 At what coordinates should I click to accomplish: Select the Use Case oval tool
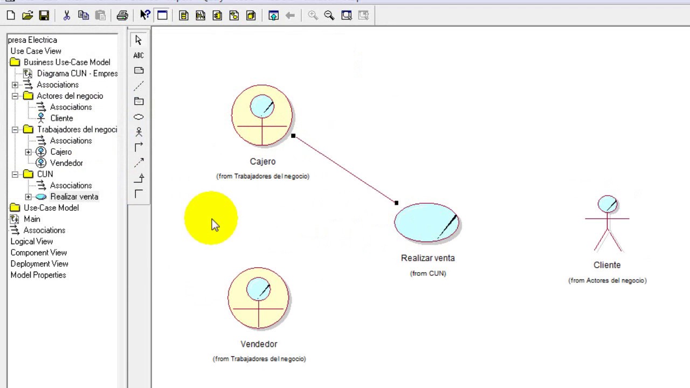pos(139,117)
